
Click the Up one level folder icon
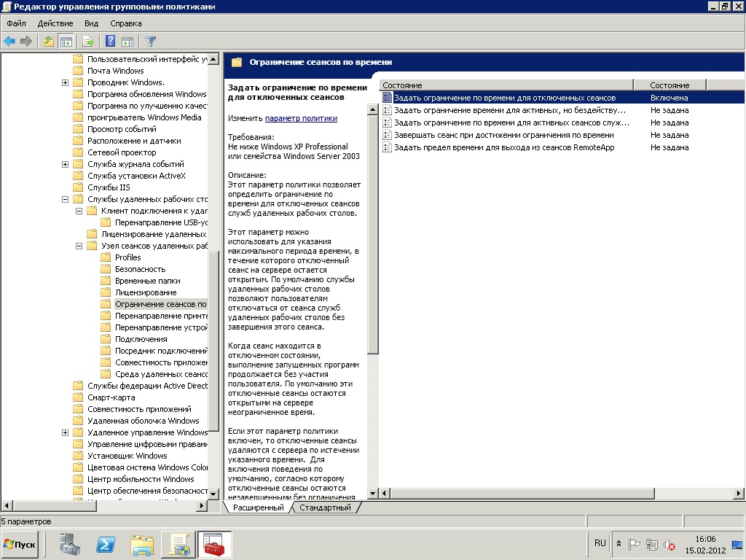point(49,42)
